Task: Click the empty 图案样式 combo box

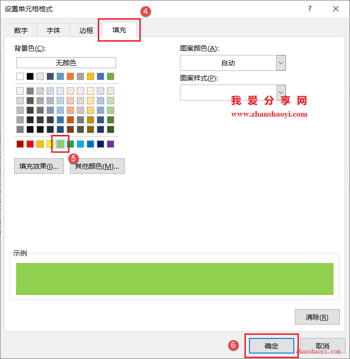Action: 233,92
